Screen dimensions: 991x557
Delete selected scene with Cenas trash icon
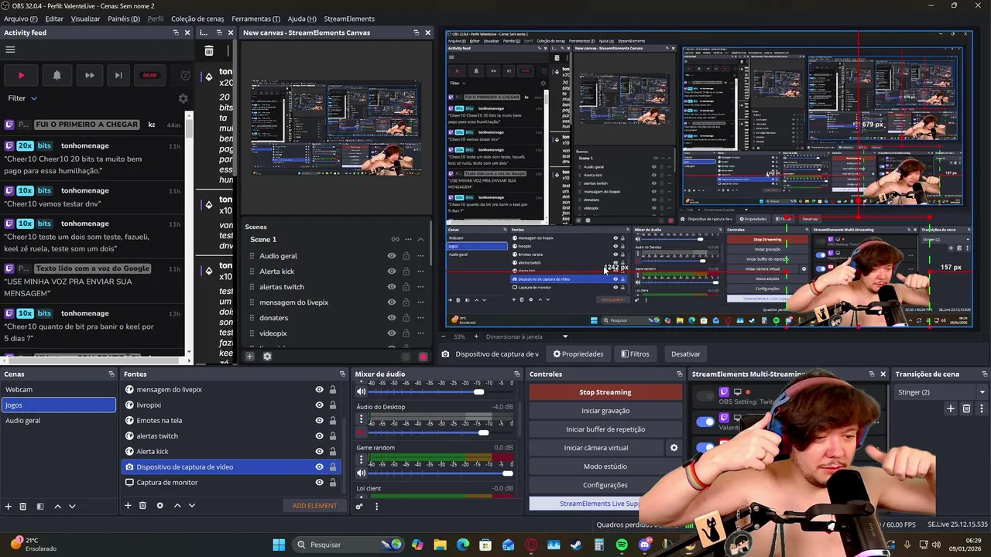tap(22, 506)
